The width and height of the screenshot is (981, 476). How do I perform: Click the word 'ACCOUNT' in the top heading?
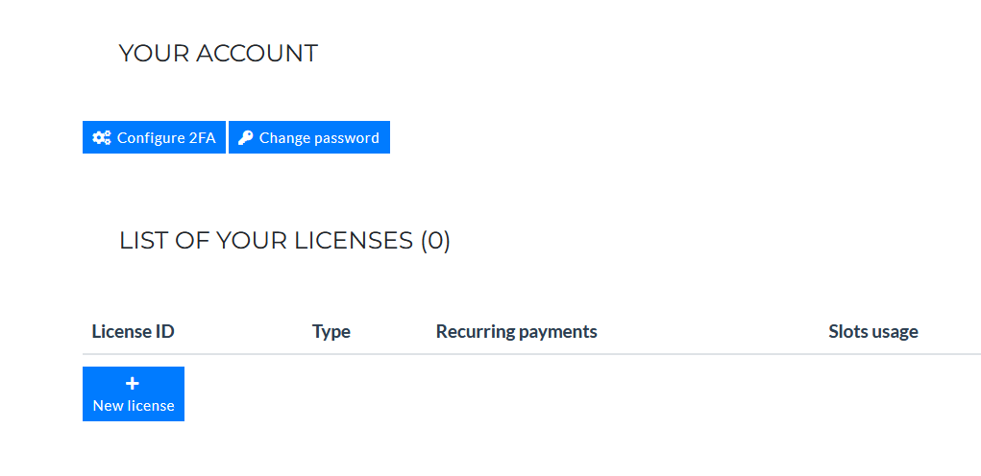pyautogui.click(x=257, y=54)
